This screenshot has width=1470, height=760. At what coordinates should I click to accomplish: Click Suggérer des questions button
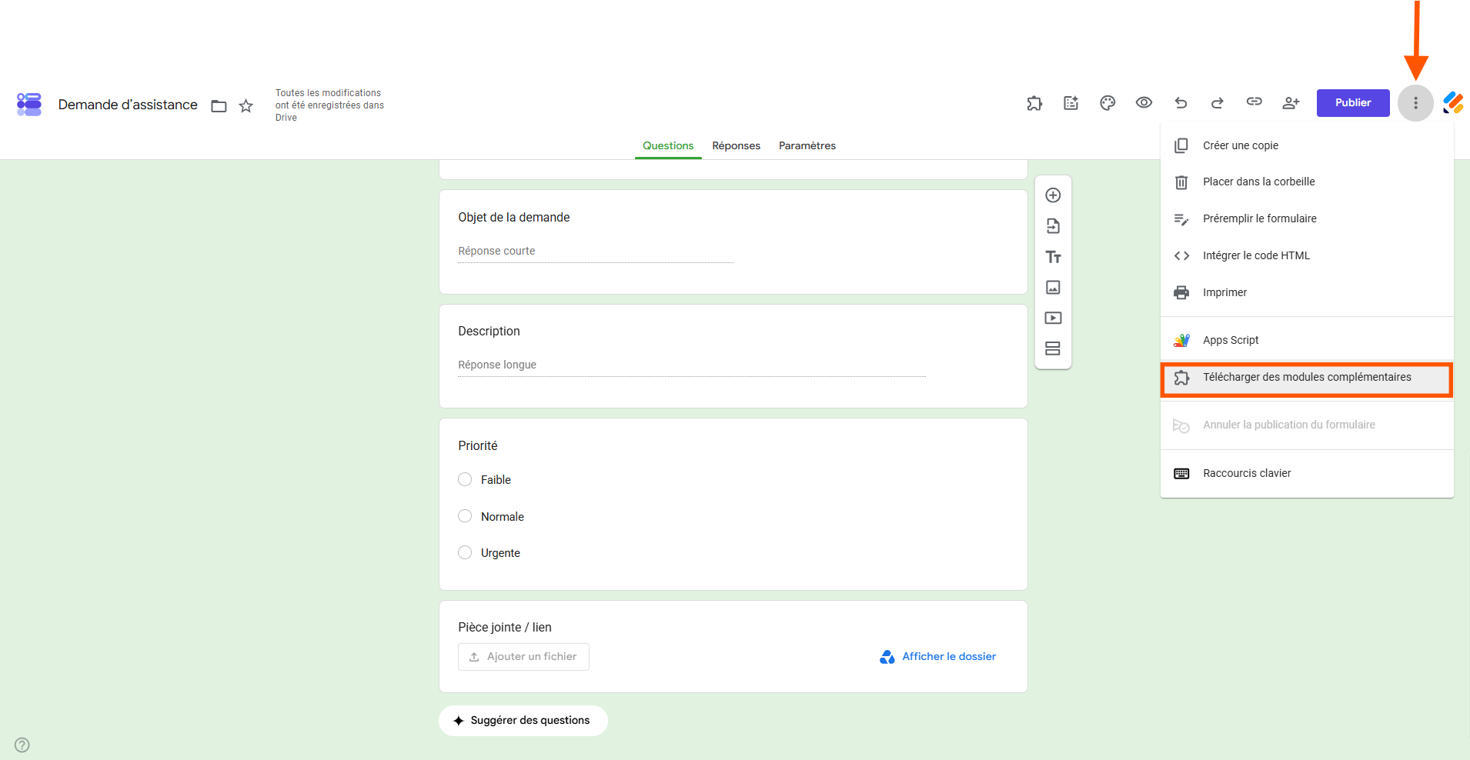523,721
